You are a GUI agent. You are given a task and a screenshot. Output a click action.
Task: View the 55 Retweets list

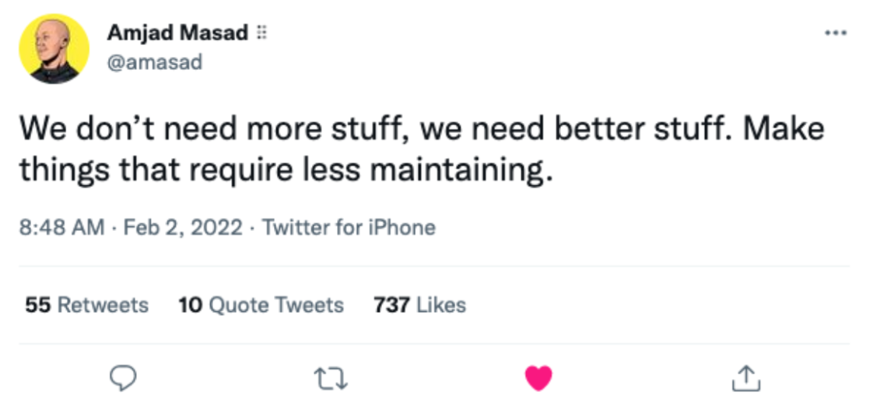[x=86, y=305]
